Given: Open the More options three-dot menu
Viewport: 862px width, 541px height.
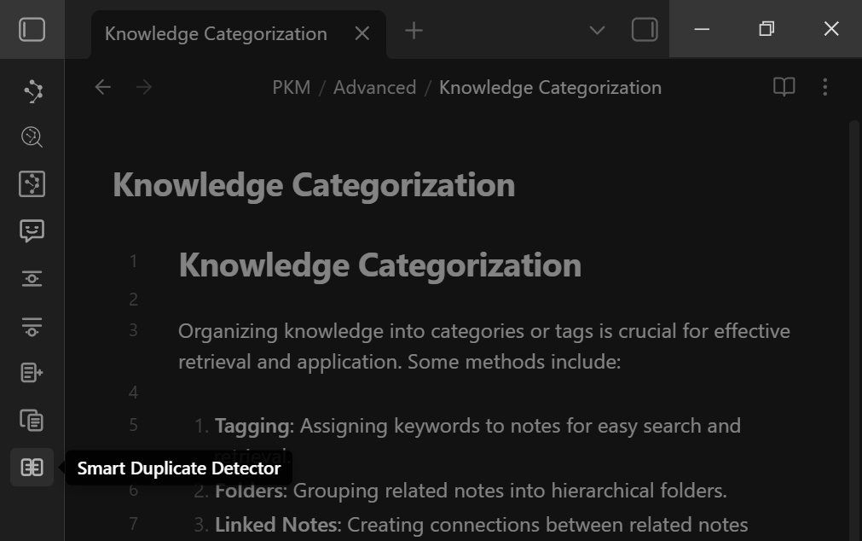Looking at the screenshot, I should tap(824, 87).
